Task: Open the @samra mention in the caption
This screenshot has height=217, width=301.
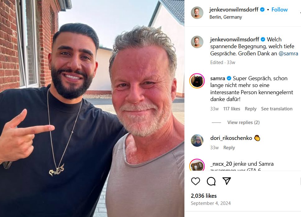Action: click(288, 53)
